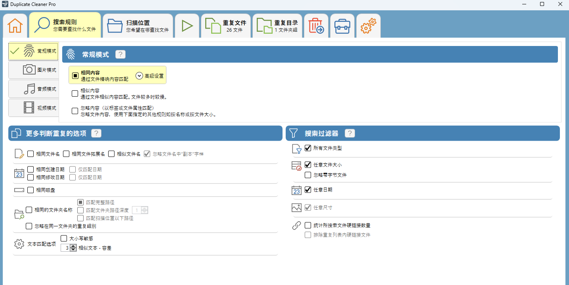Increase the 相似文本 tolerance value
Screen dimensions: 569x285
point(73,246)
